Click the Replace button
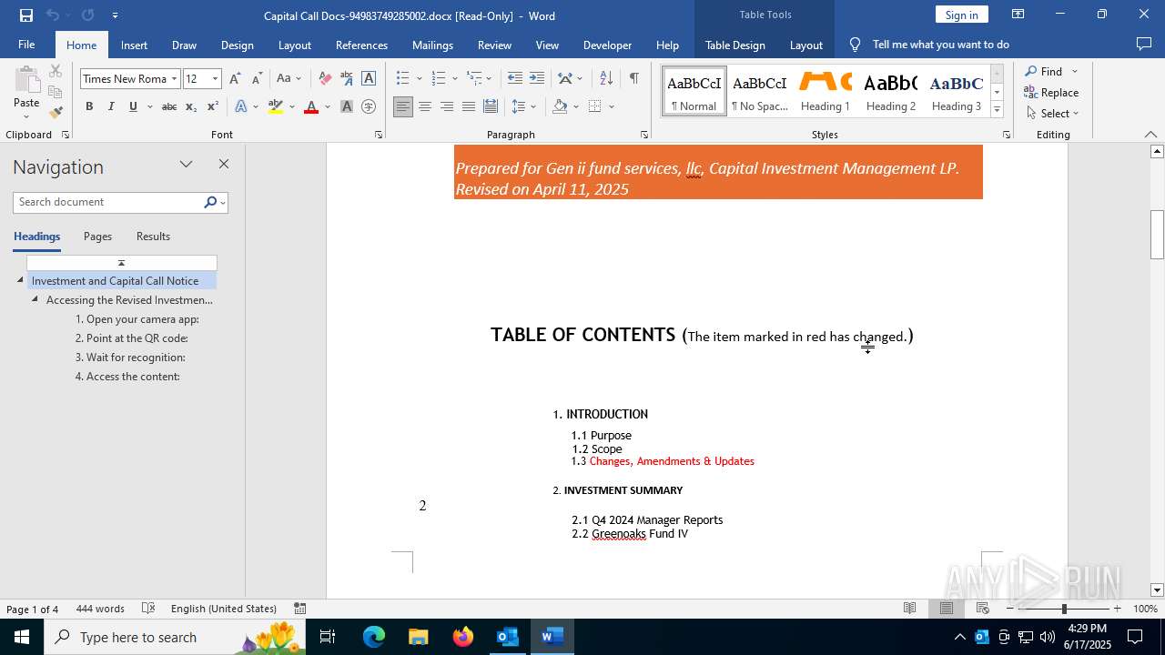The height and width of the screenshot is (655, 1165). tap(1051, 92)
